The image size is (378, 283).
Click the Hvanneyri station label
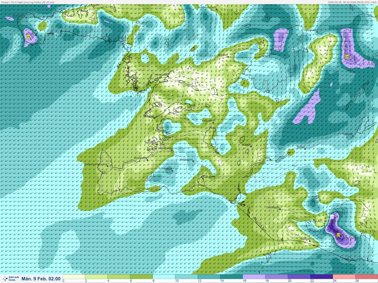click(161, 75)
